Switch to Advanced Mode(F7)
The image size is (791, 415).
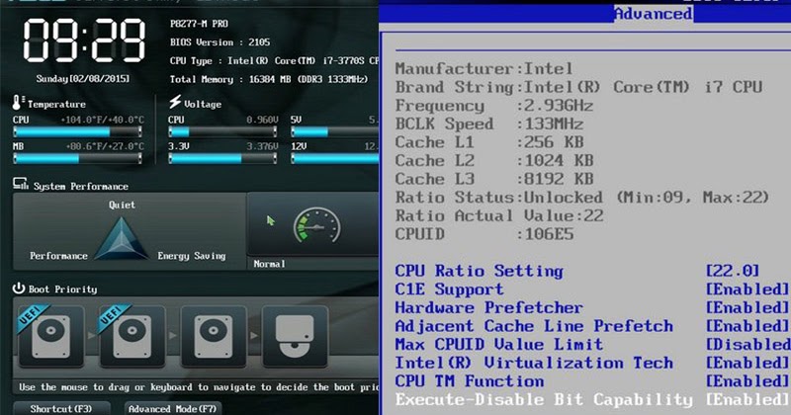[172, 408]
